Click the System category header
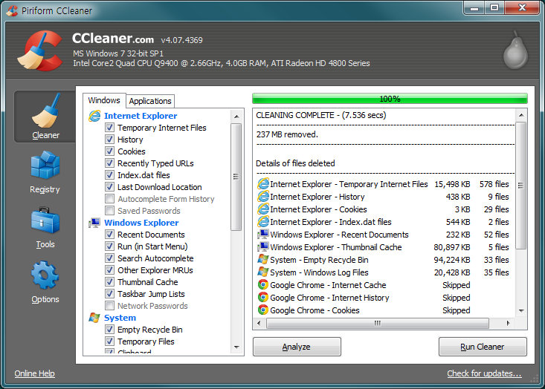This screenshot has width=545, height=389. (x=120, y=318)
